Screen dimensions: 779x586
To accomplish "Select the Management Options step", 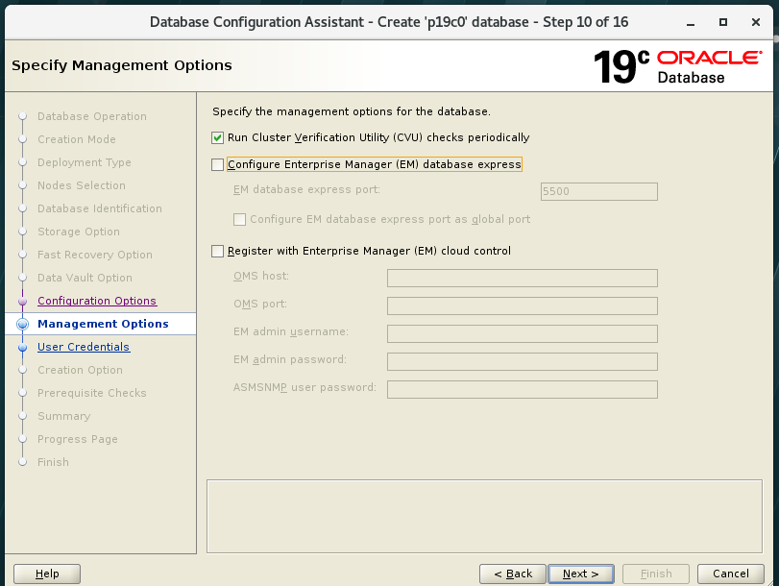I will 103,324.
